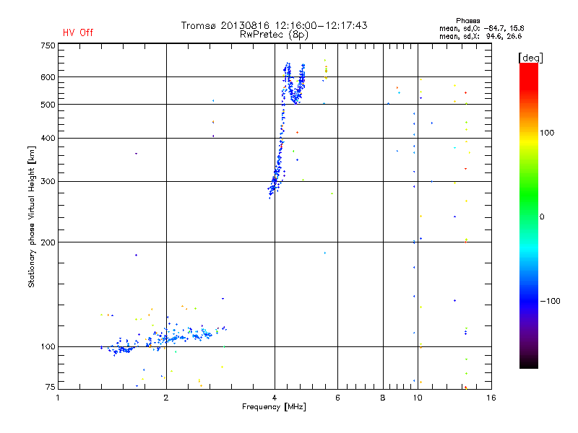
Task: Click the '200' height tick label
Action: point(48,242)
